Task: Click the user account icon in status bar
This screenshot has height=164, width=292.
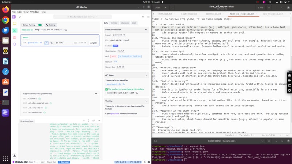Action: [145, 162]
